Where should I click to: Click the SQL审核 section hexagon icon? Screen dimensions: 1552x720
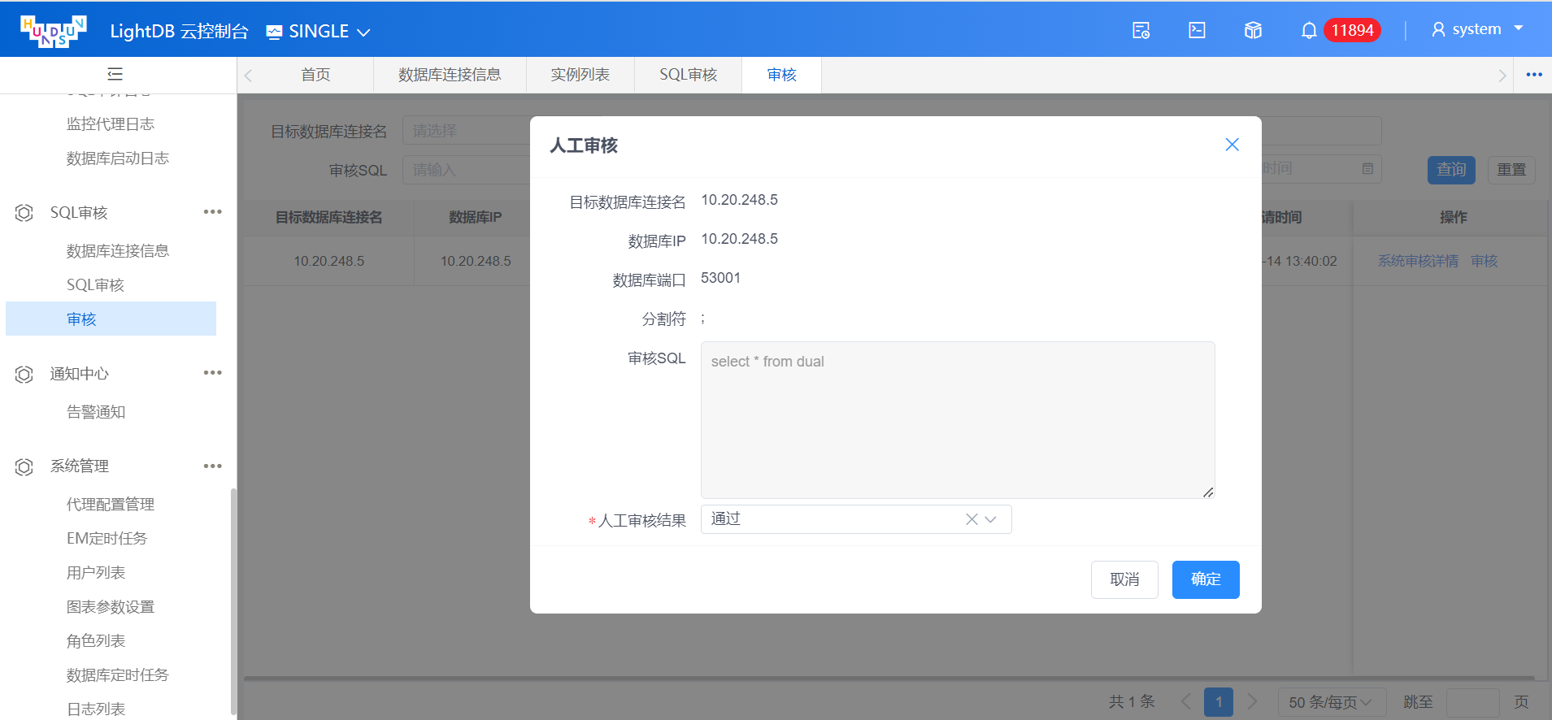click(24, 213)
